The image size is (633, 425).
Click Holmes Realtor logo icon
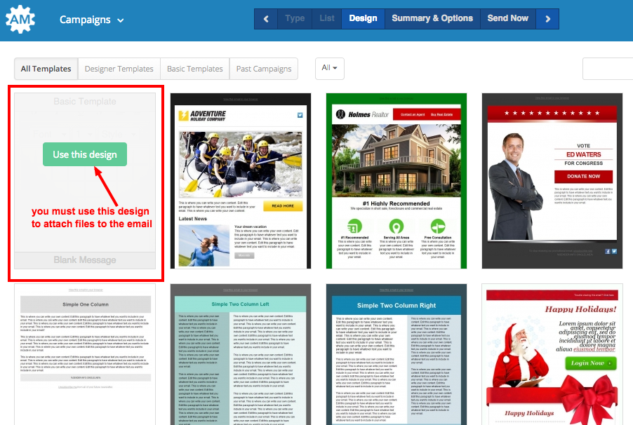(341, 114)
